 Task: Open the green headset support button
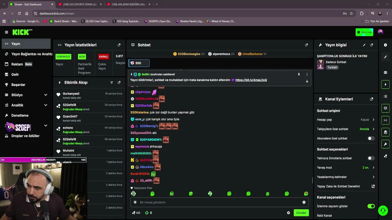(383, 211)
